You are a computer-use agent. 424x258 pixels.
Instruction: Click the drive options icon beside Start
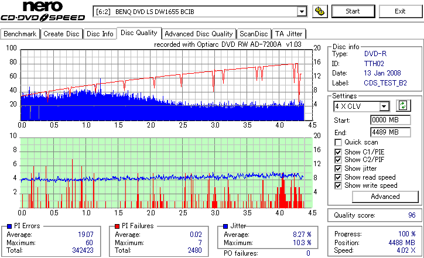point(320,12)
